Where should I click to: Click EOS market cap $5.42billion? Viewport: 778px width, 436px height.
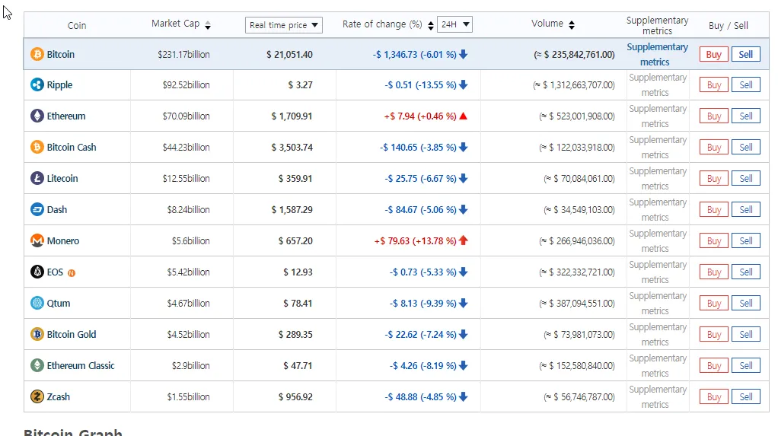pos(188,272)
